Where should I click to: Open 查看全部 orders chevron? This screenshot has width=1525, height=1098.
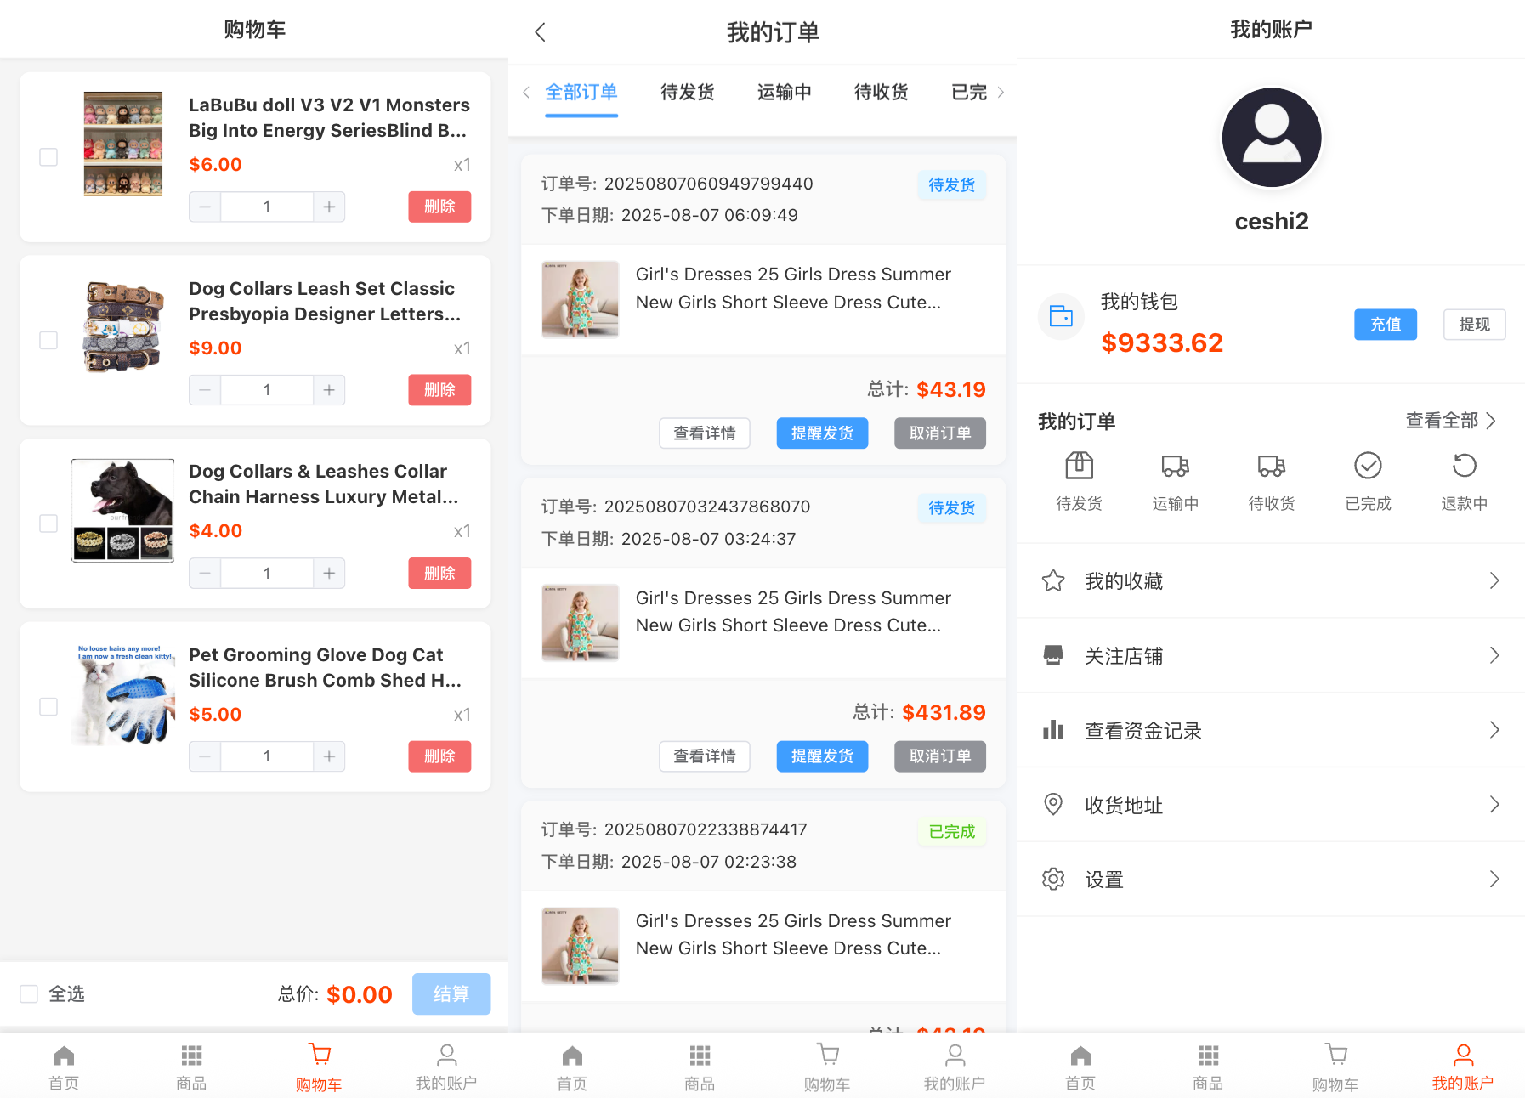1489,421
